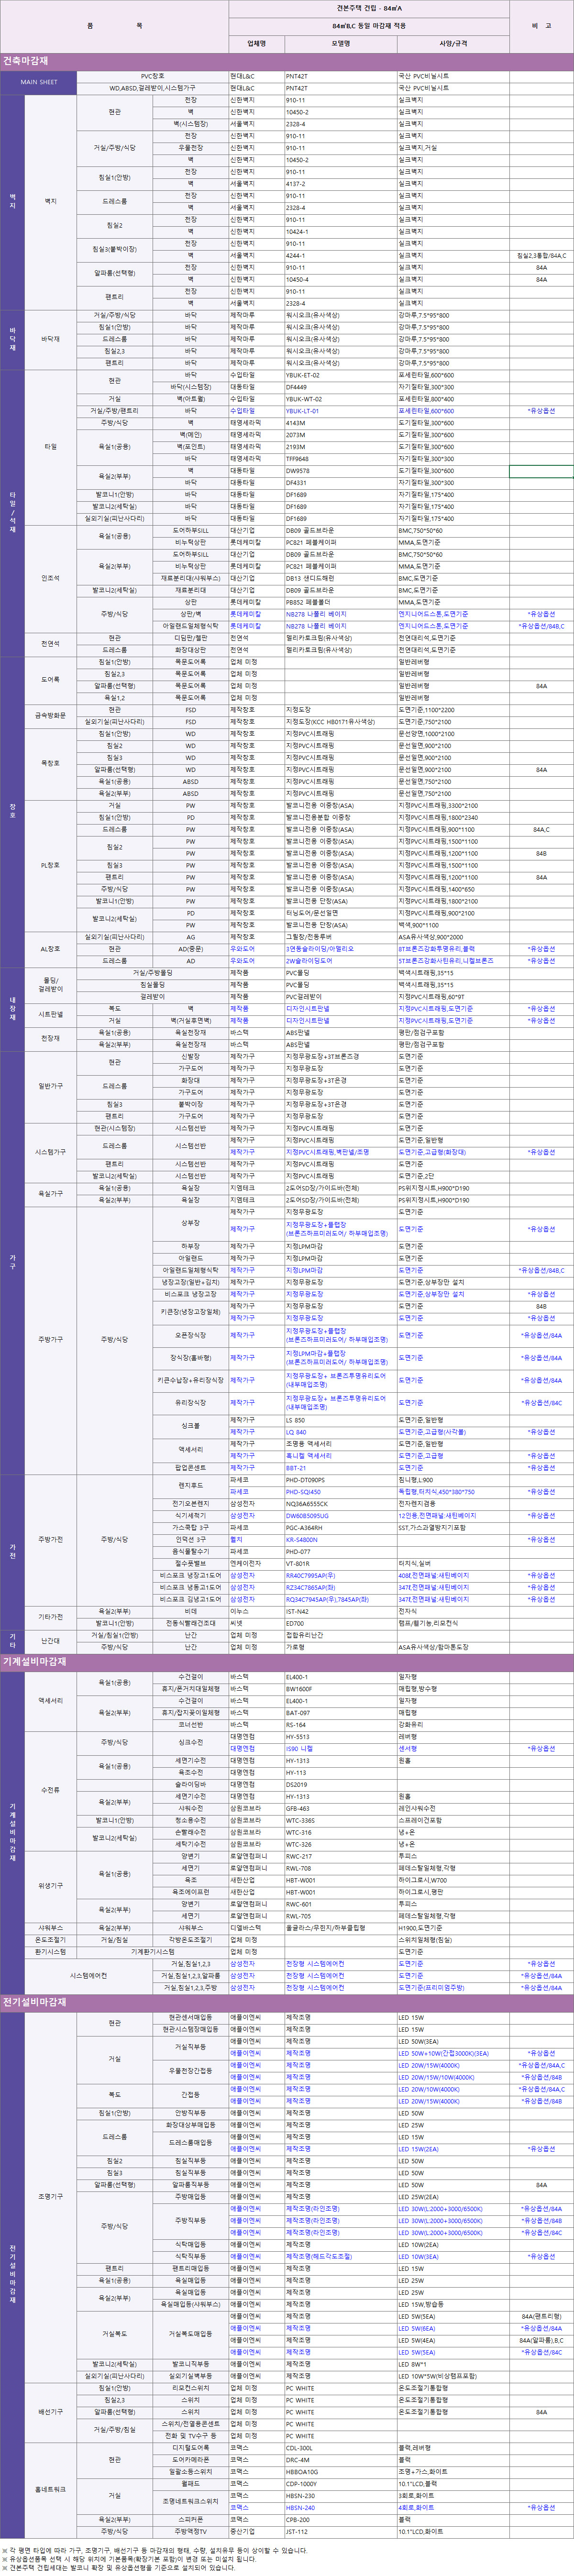The image size is (574, 2576).
Task: Click the 비 고 column header
Action: tap(541, 26)
